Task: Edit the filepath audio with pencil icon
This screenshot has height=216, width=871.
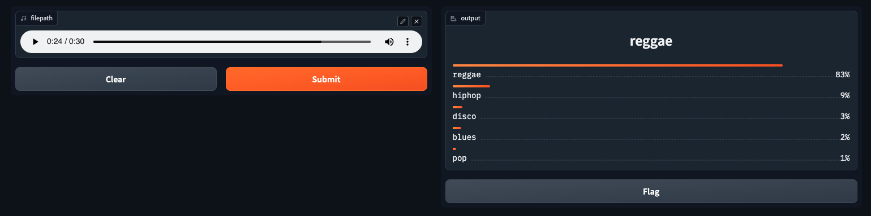Action: pyautogui.click(x=403, y=21)
